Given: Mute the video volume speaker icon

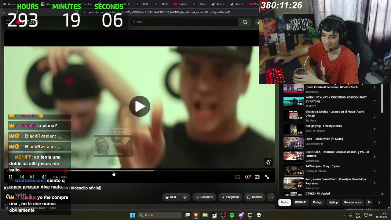Looking at the screenshot, I should [x=44, y=177].
